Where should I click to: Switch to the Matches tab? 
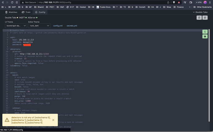pos(11,12)
